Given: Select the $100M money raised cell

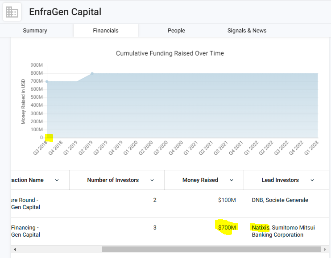Looking at the screenshot, I should [x=227, y=200].
